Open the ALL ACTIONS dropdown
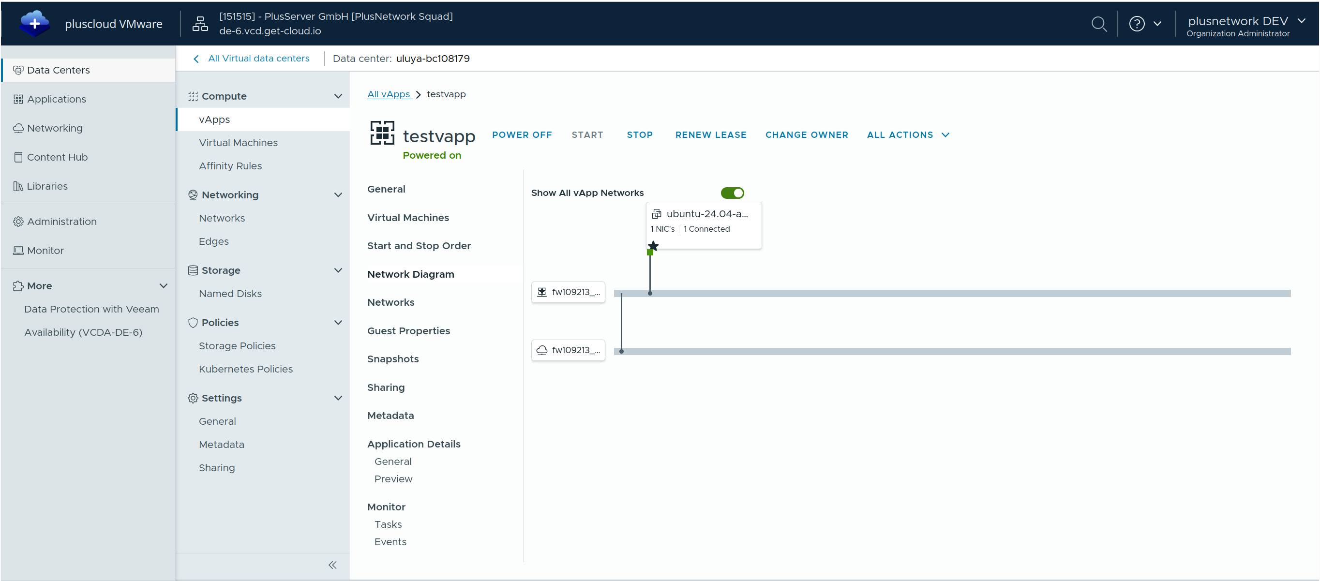Viewport: 1320px width, 581px height. tap(908, 135)
